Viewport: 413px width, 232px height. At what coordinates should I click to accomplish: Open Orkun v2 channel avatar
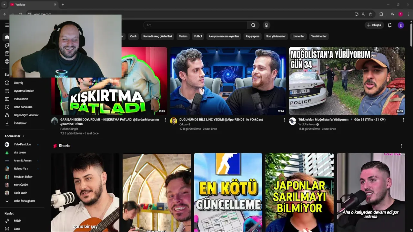[174, 121]
